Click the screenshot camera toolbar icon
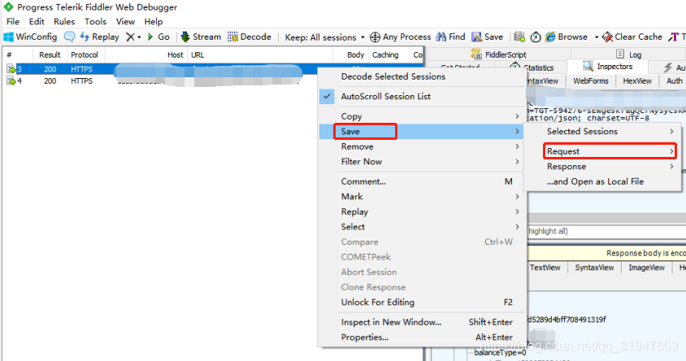Viewport: 686px width, 361px height. tap(519, 37)
